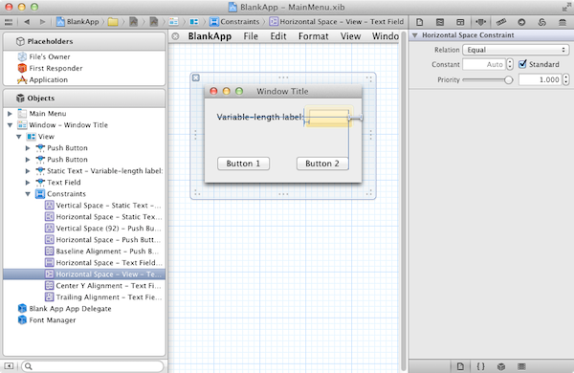Open the BlankApp menu in canvas
Screen dimensions: 574x373
click(210, 36)
